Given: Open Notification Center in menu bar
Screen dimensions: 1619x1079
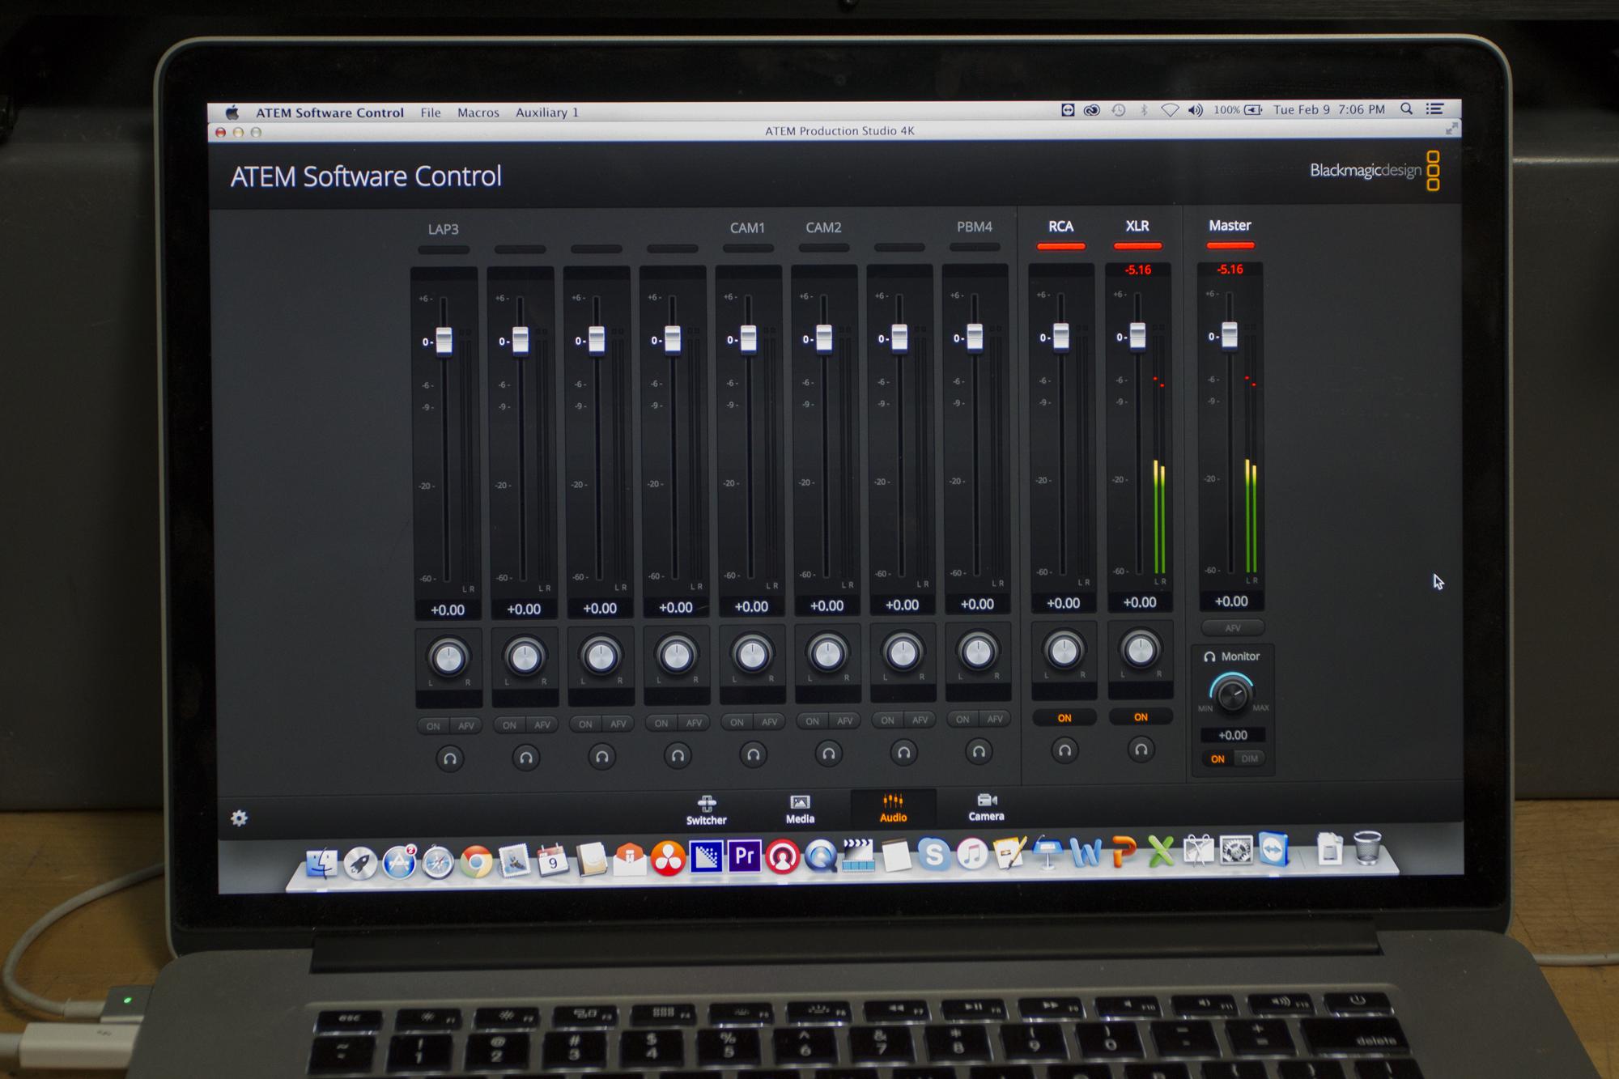Looking at the screenshot, I should pyautogui.click(x=1435, y=108).
